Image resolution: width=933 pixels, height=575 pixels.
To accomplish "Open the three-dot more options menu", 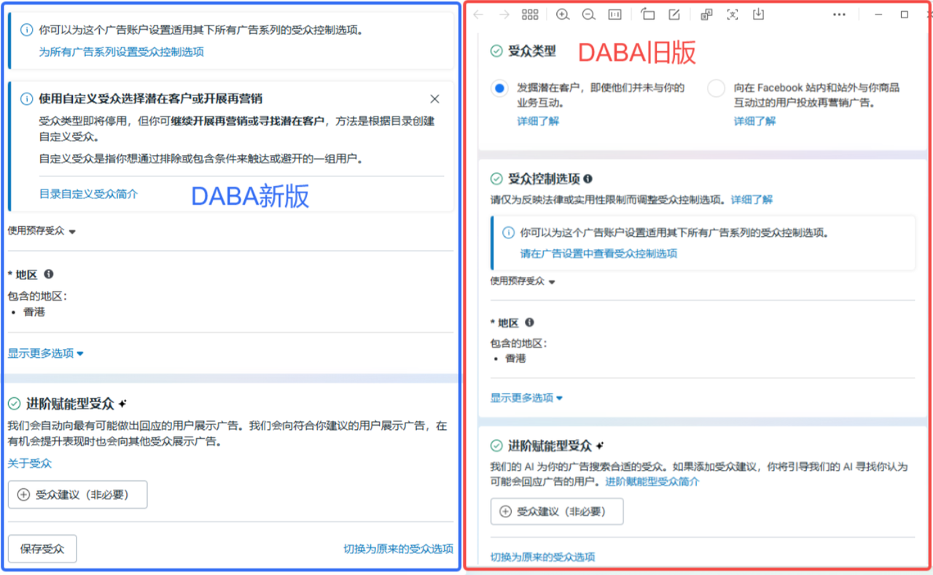I will [839, 15].
